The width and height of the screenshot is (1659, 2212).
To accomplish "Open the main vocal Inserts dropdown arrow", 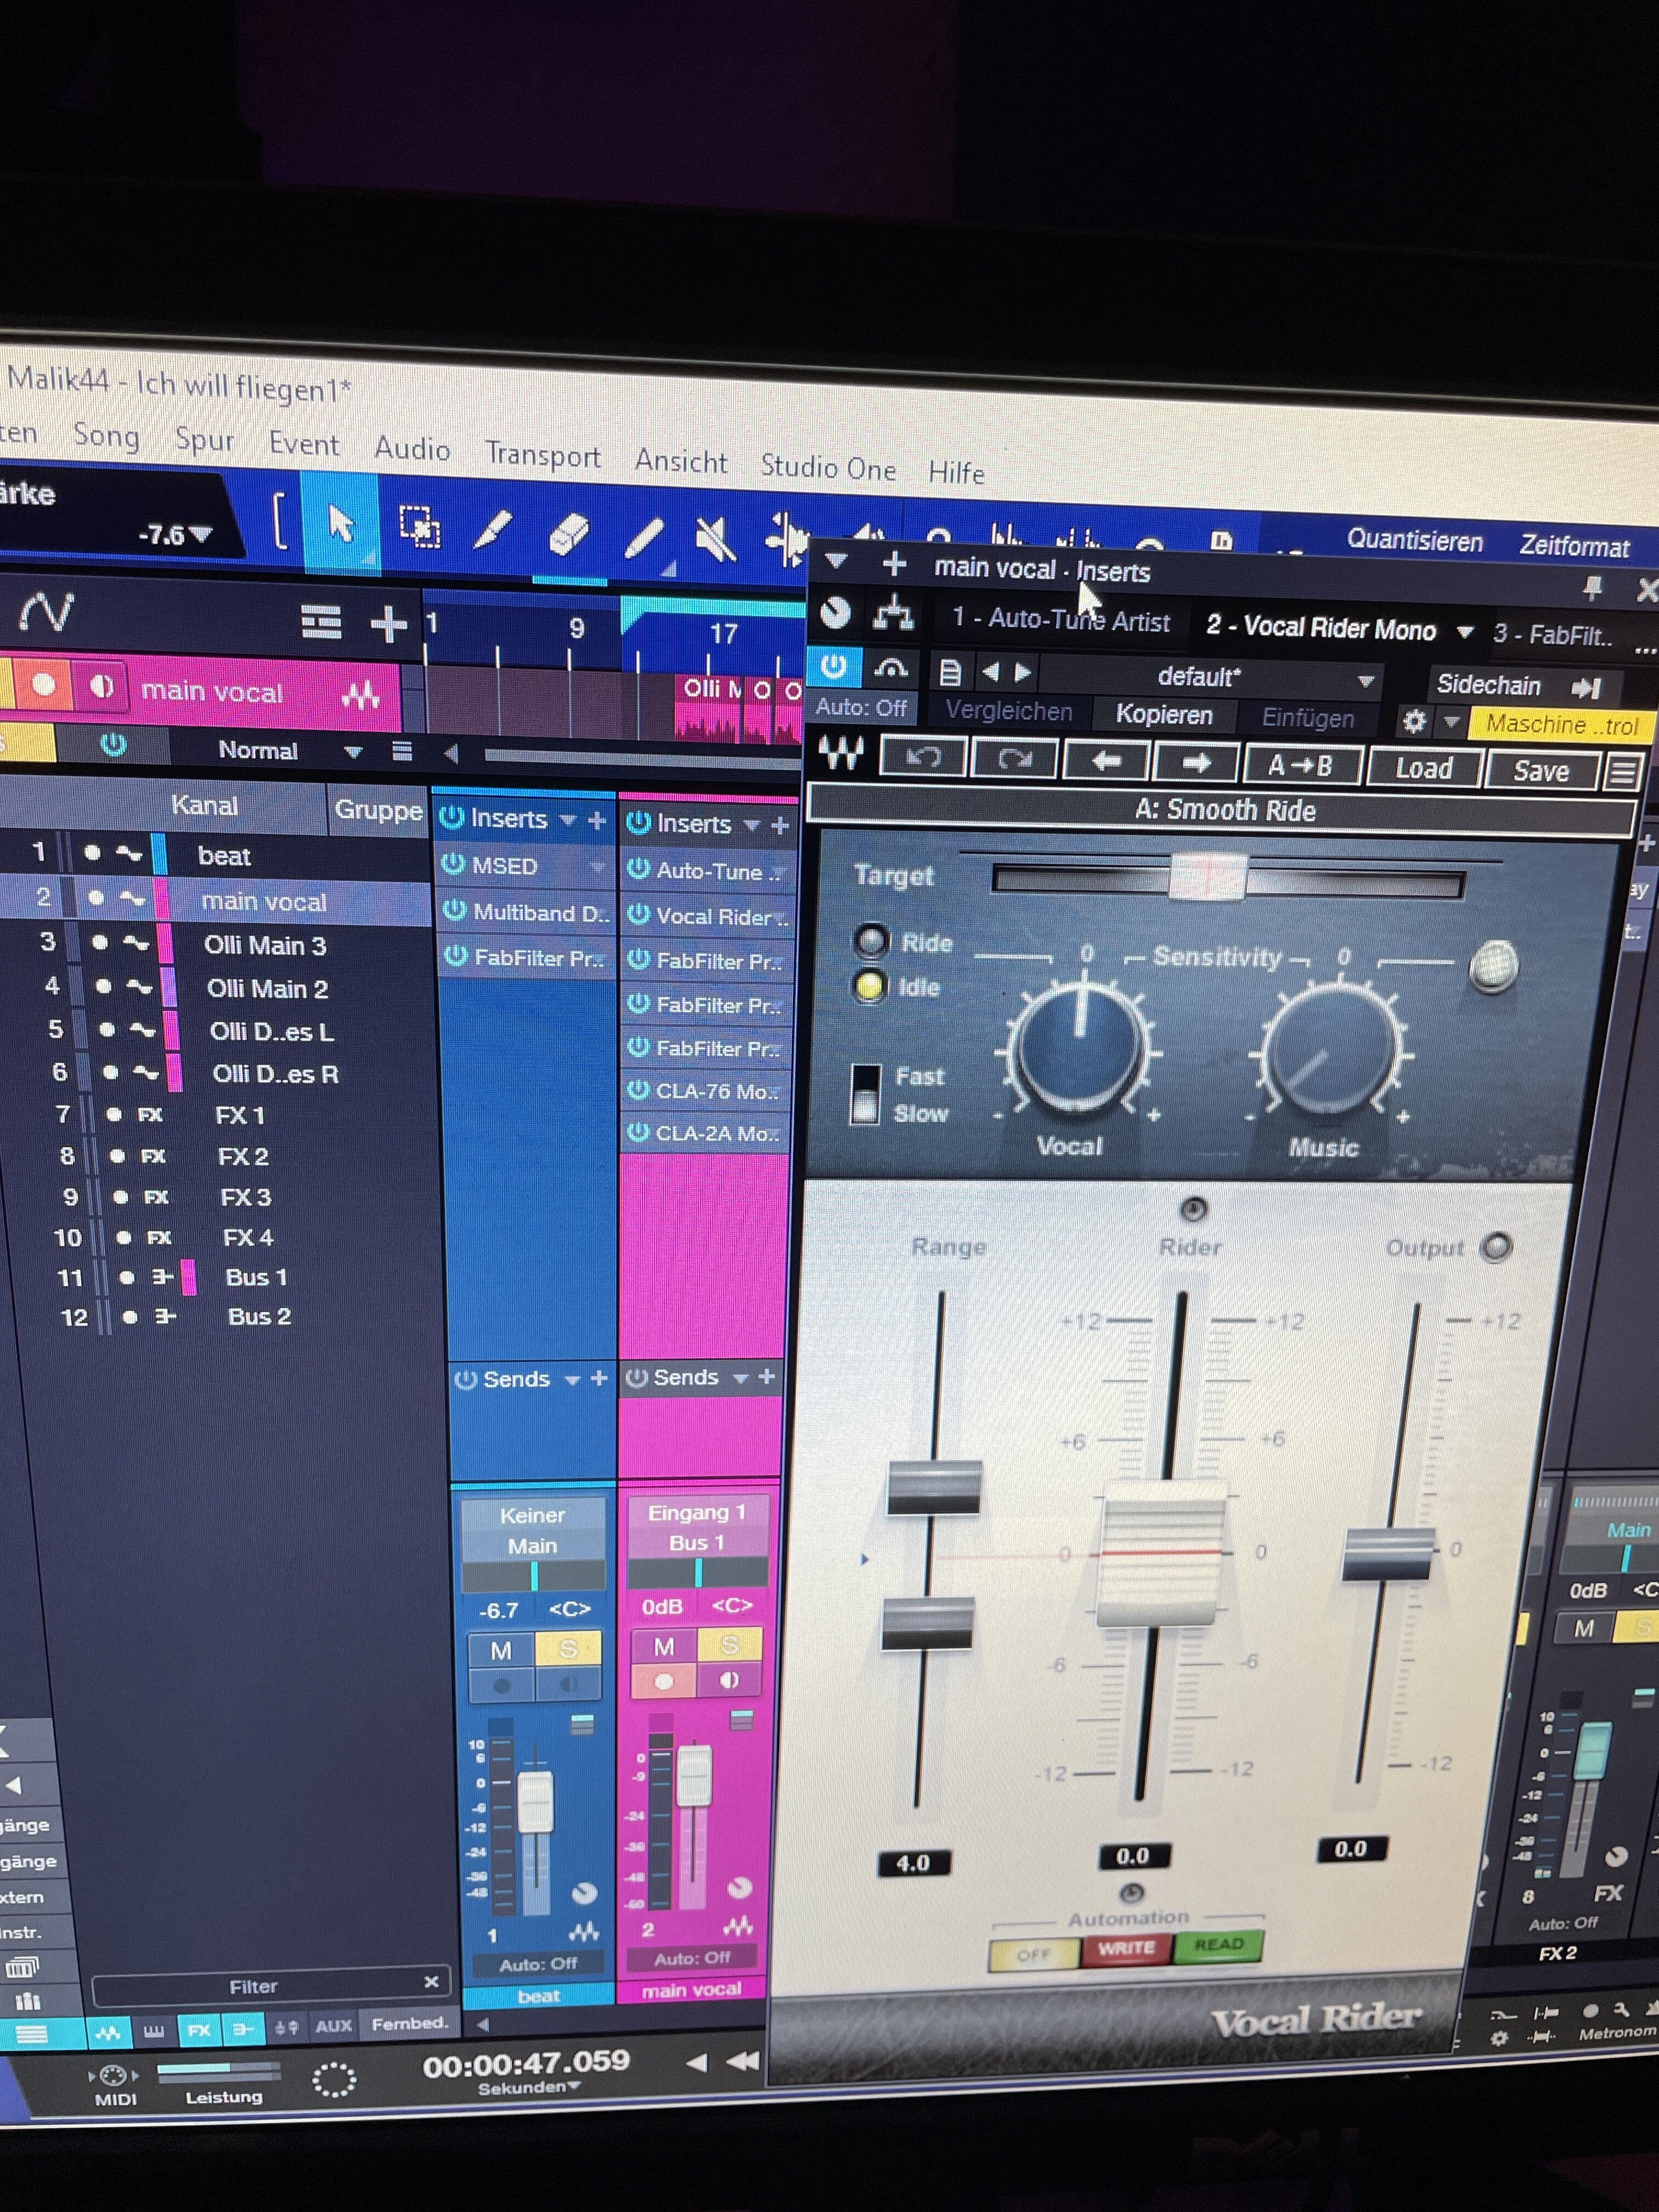I will coord(751,825).
